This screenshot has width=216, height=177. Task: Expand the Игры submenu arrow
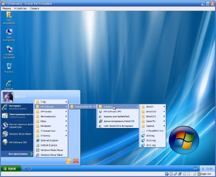pyautogui.click(x=66, y=121)
